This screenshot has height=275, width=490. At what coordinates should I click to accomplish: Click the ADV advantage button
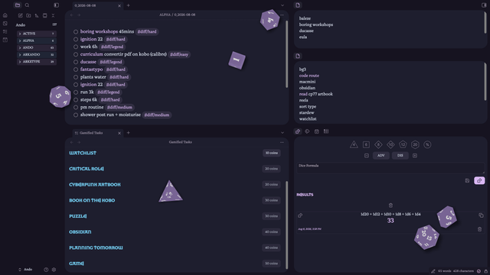[x=381, y=156]
